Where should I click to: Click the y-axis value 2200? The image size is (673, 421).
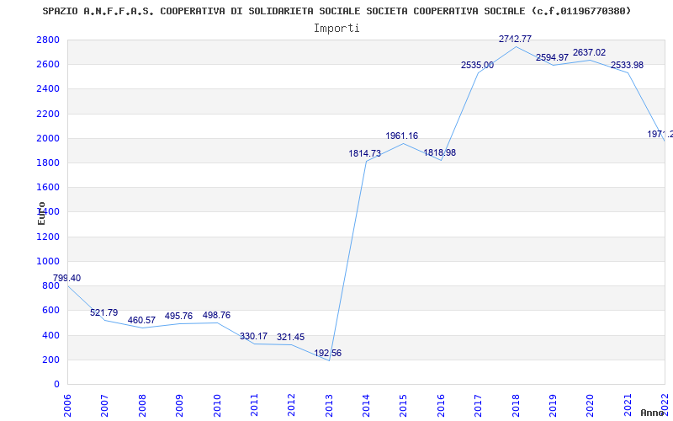coord(49,114)
